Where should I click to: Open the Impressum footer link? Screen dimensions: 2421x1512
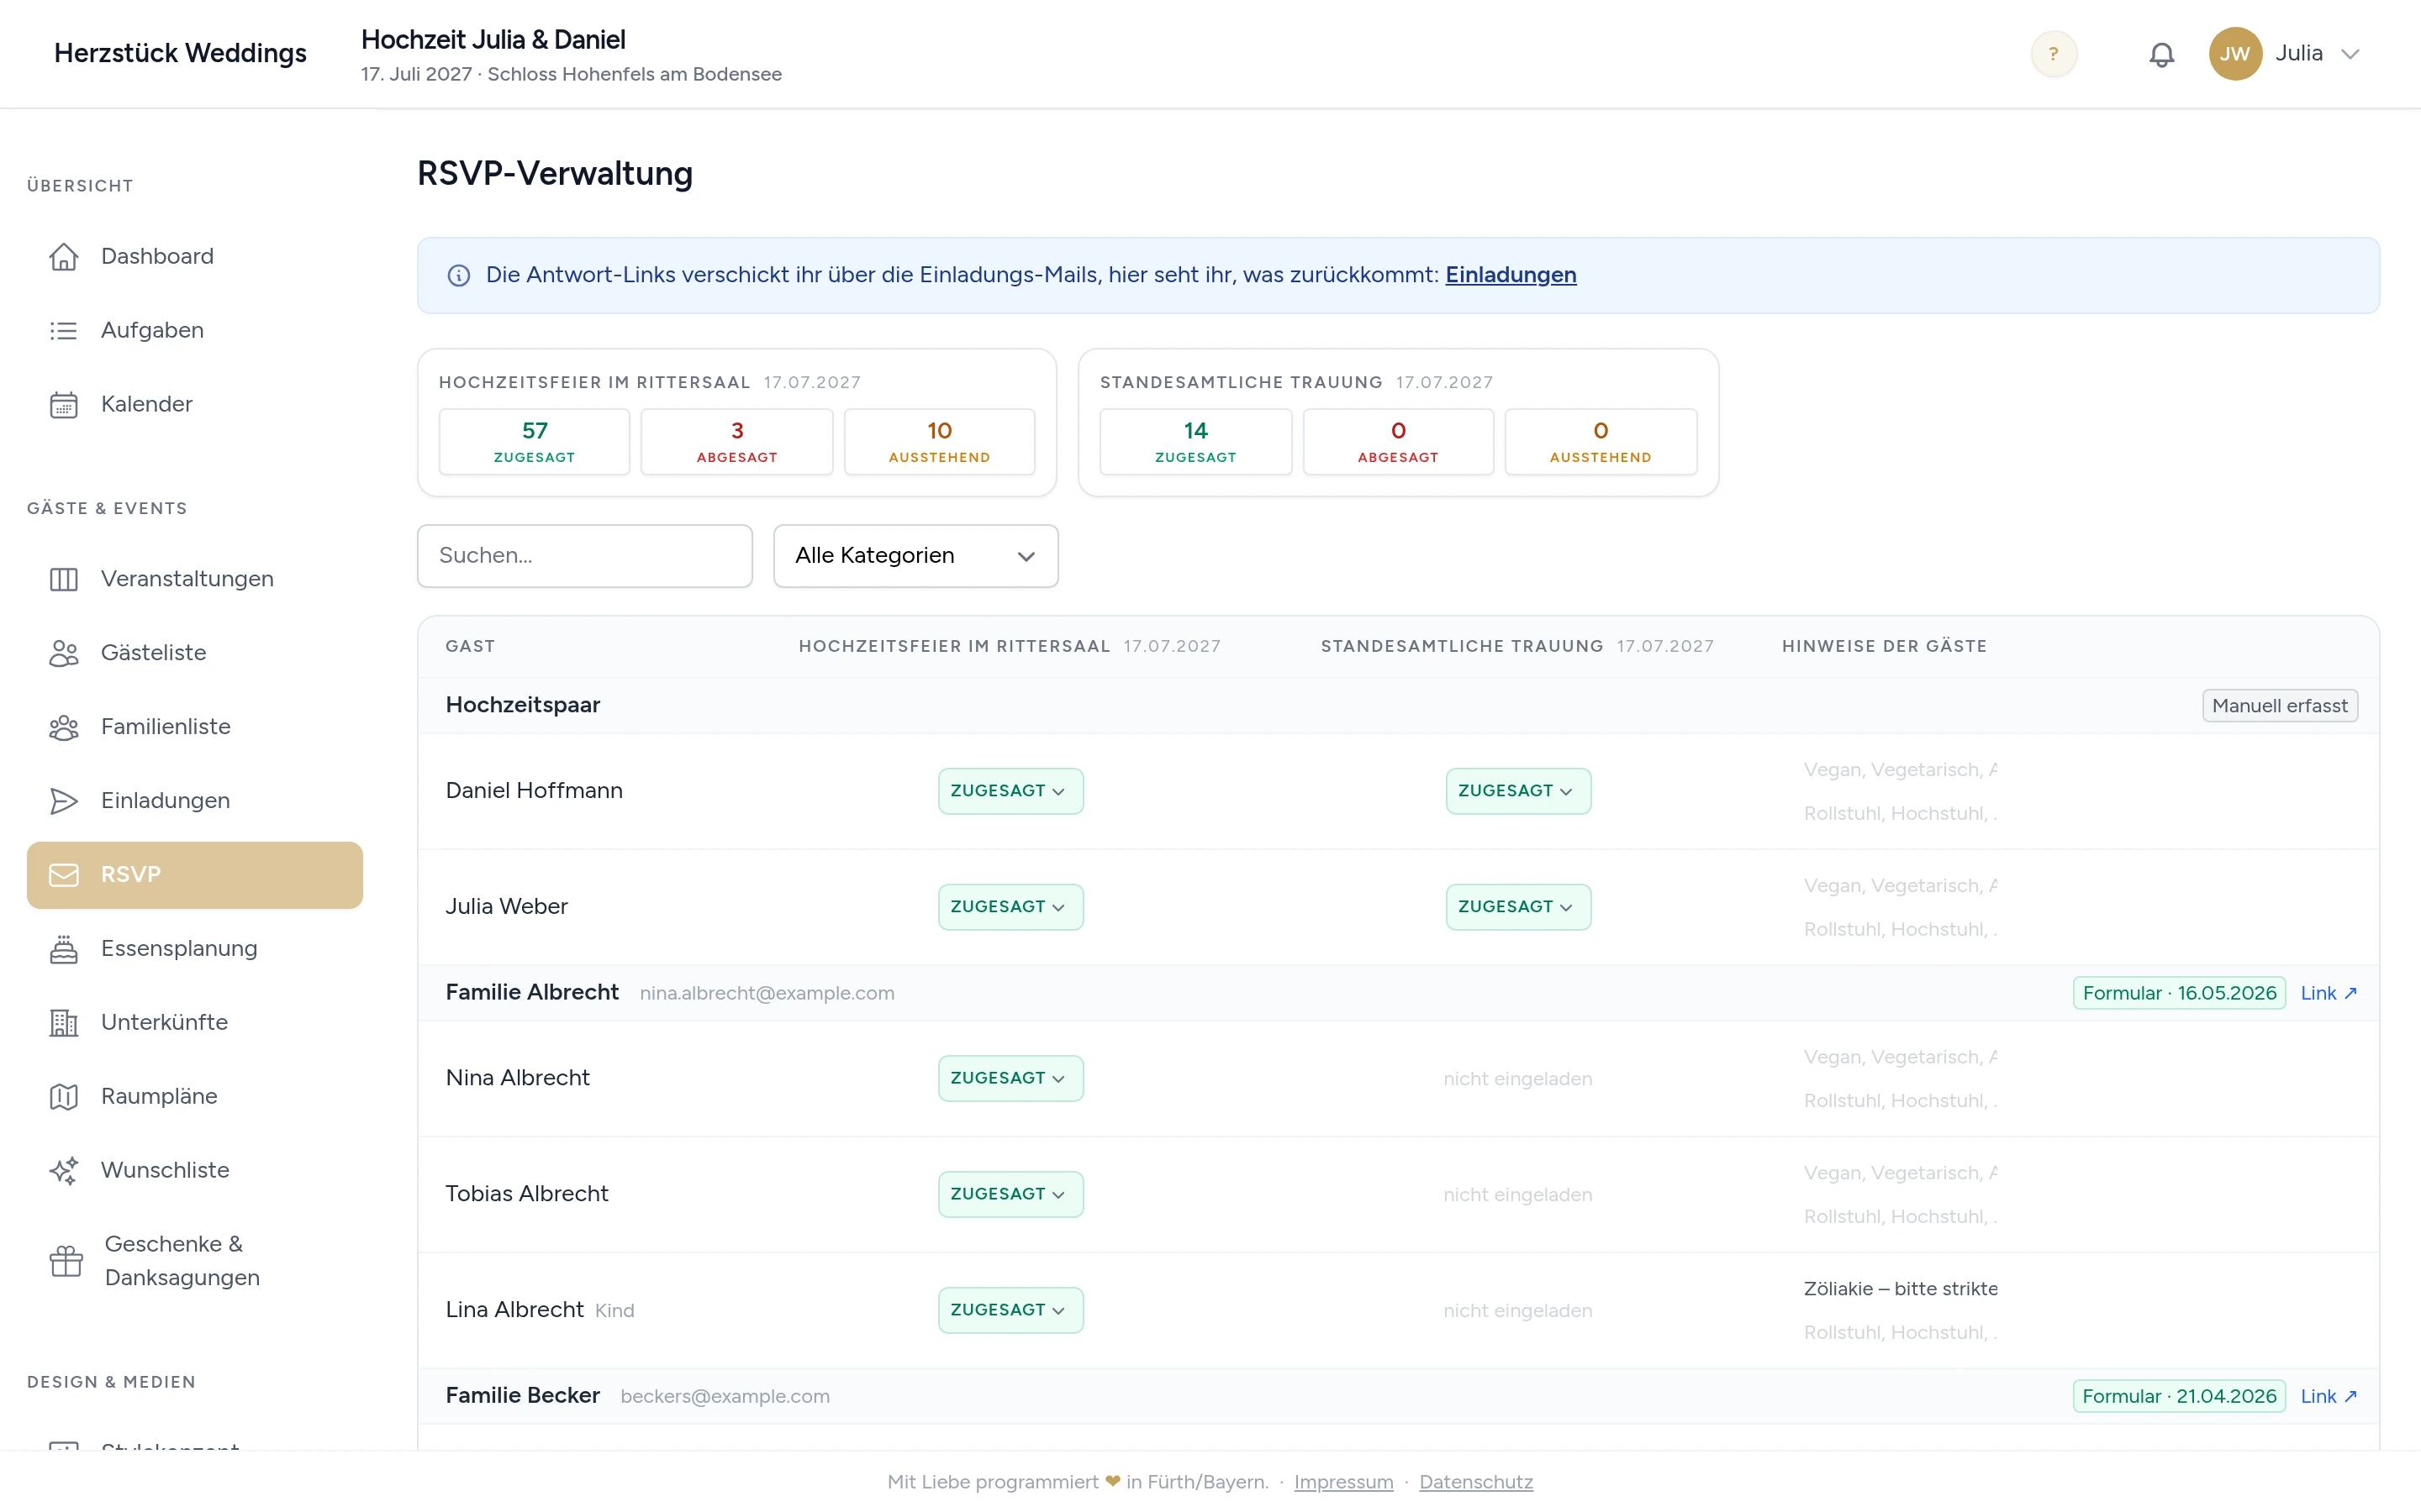[1343, 1482]
